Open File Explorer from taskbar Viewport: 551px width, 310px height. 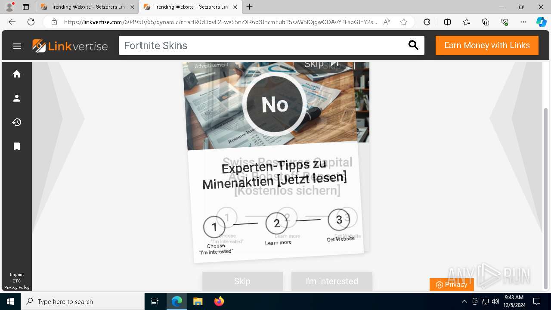(198, 301)
